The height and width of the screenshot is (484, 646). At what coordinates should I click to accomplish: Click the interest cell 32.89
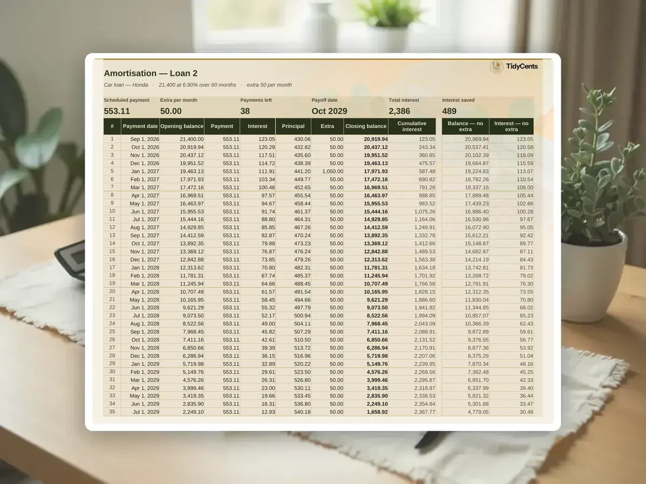[258, 364]
